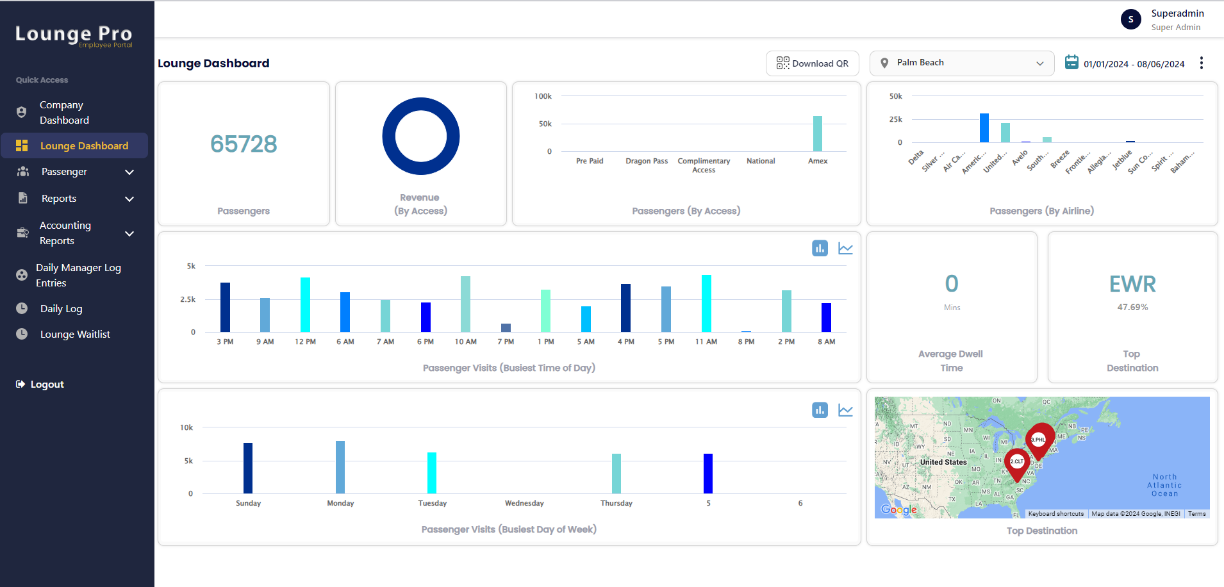1224x587 pixels.
Task: Click the calendar icon beside date range
Action: tap(1071, 63)
